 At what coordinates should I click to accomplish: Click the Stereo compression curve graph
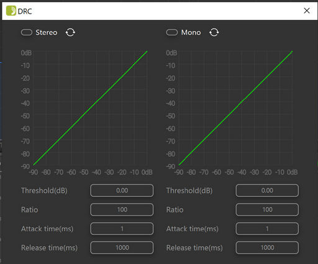tap(90, 108)
